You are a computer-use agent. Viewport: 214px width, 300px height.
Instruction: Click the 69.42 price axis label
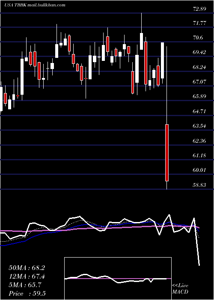[x=199, y=52]
